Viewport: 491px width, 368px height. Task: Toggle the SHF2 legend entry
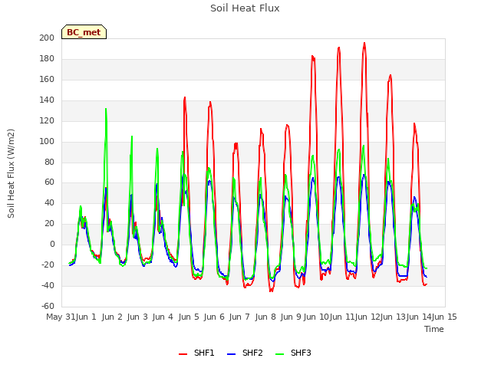245,353
